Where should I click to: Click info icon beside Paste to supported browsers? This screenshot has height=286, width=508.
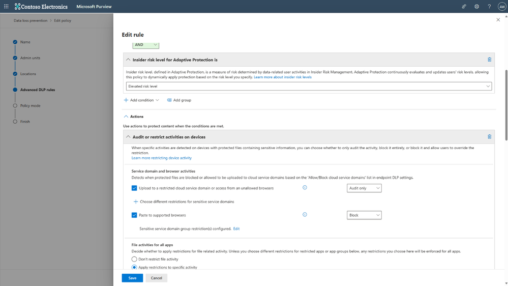pos(305,215)
